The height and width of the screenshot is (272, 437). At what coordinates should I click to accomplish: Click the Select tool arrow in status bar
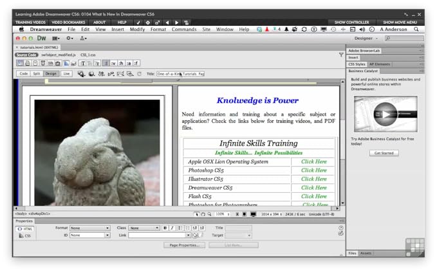coord(197,214)
